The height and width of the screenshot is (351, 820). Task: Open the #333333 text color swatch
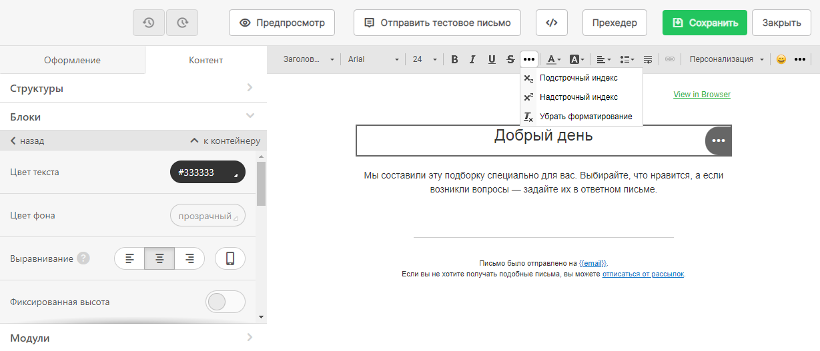(208, 172)
